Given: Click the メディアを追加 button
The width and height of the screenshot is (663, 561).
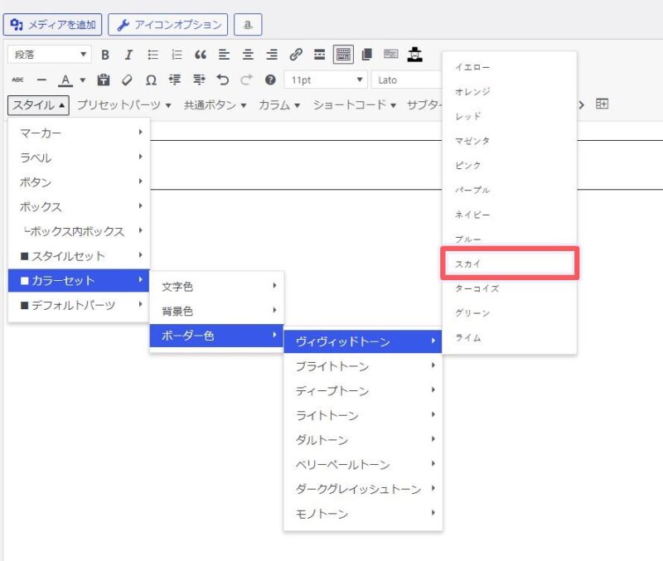Looking at the screenshot, I should (52, 25).
